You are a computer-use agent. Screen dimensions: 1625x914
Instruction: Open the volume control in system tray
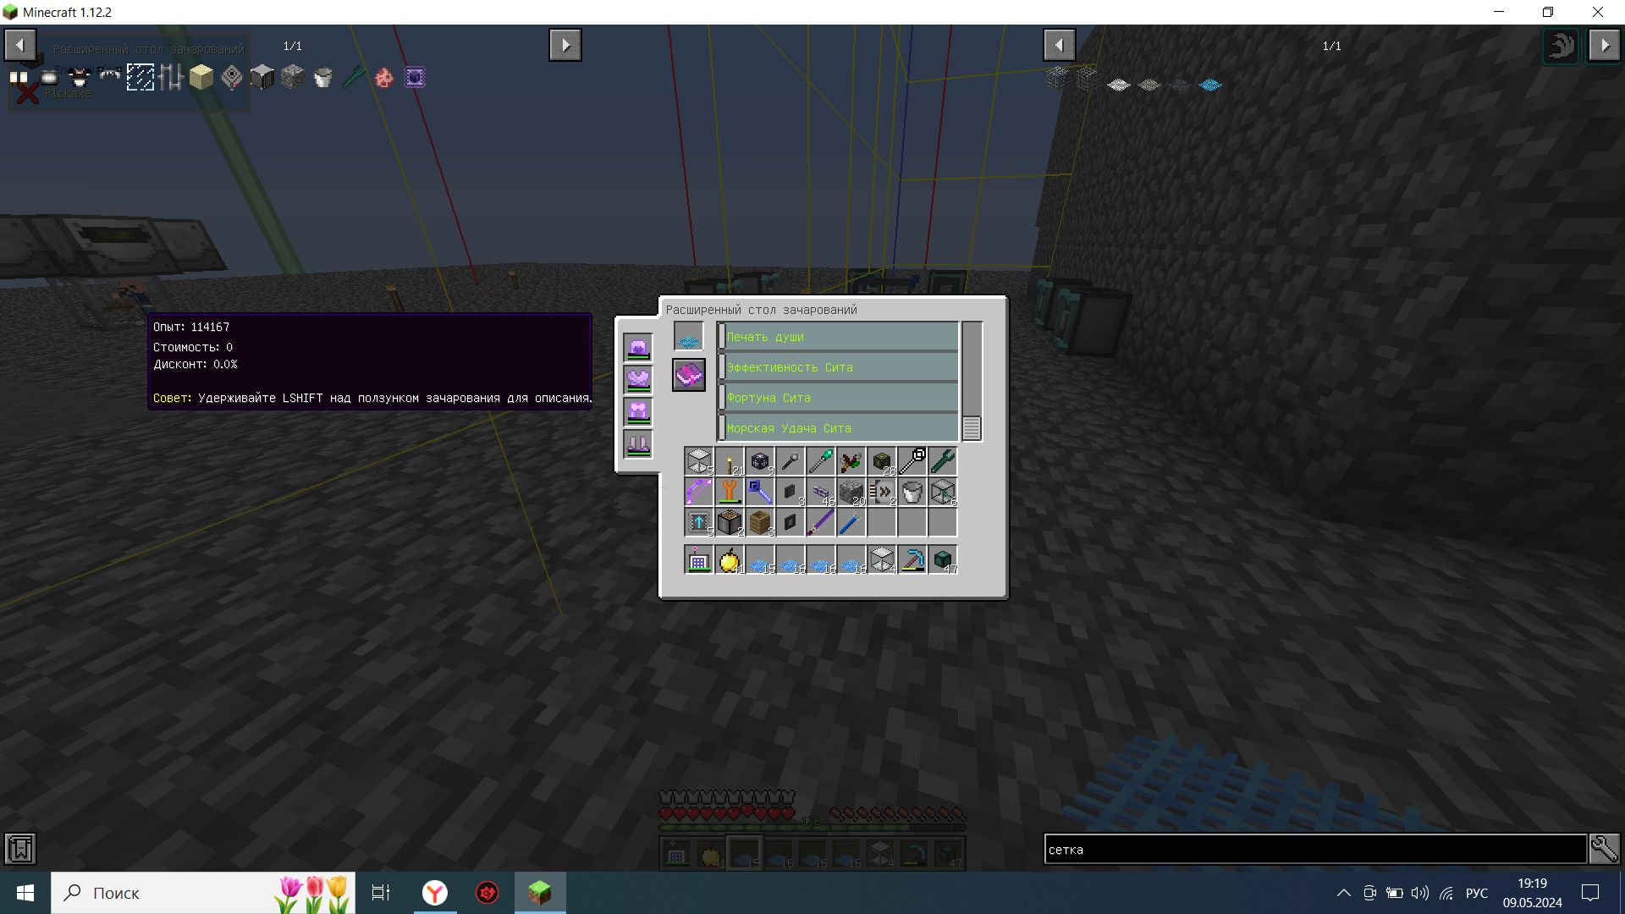coord(1420,893)
